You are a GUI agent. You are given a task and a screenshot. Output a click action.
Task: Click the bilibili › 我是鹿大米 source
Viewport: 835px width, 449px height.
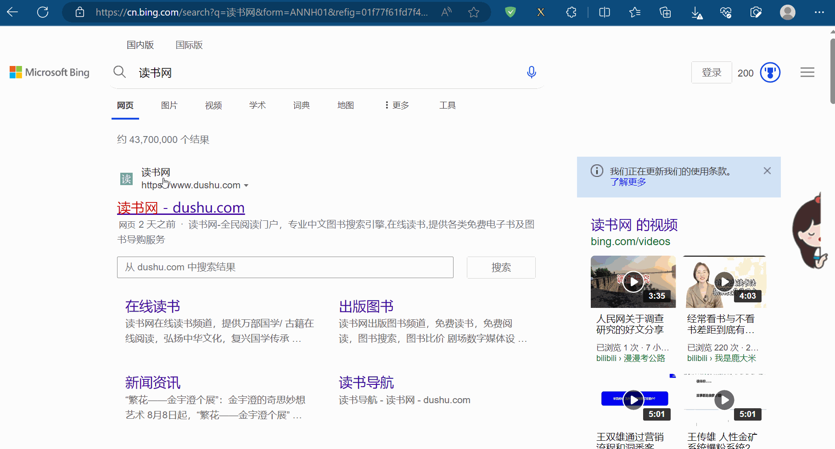(x=721, y=358)
